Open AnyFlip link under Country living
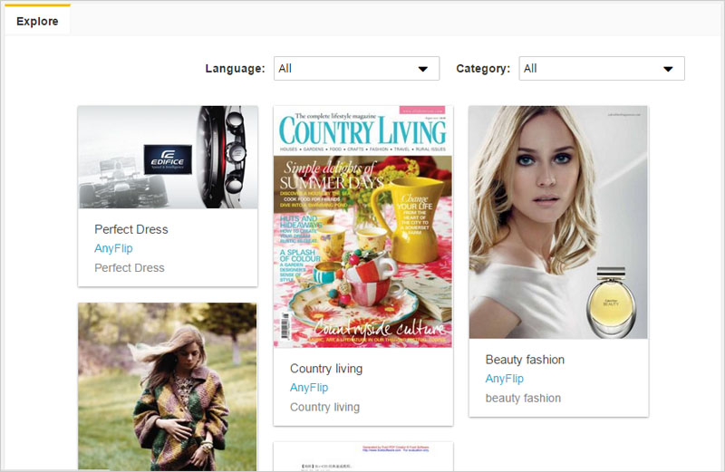The width and height of the screenshot is (725, 472). click(x=309, y=388)
